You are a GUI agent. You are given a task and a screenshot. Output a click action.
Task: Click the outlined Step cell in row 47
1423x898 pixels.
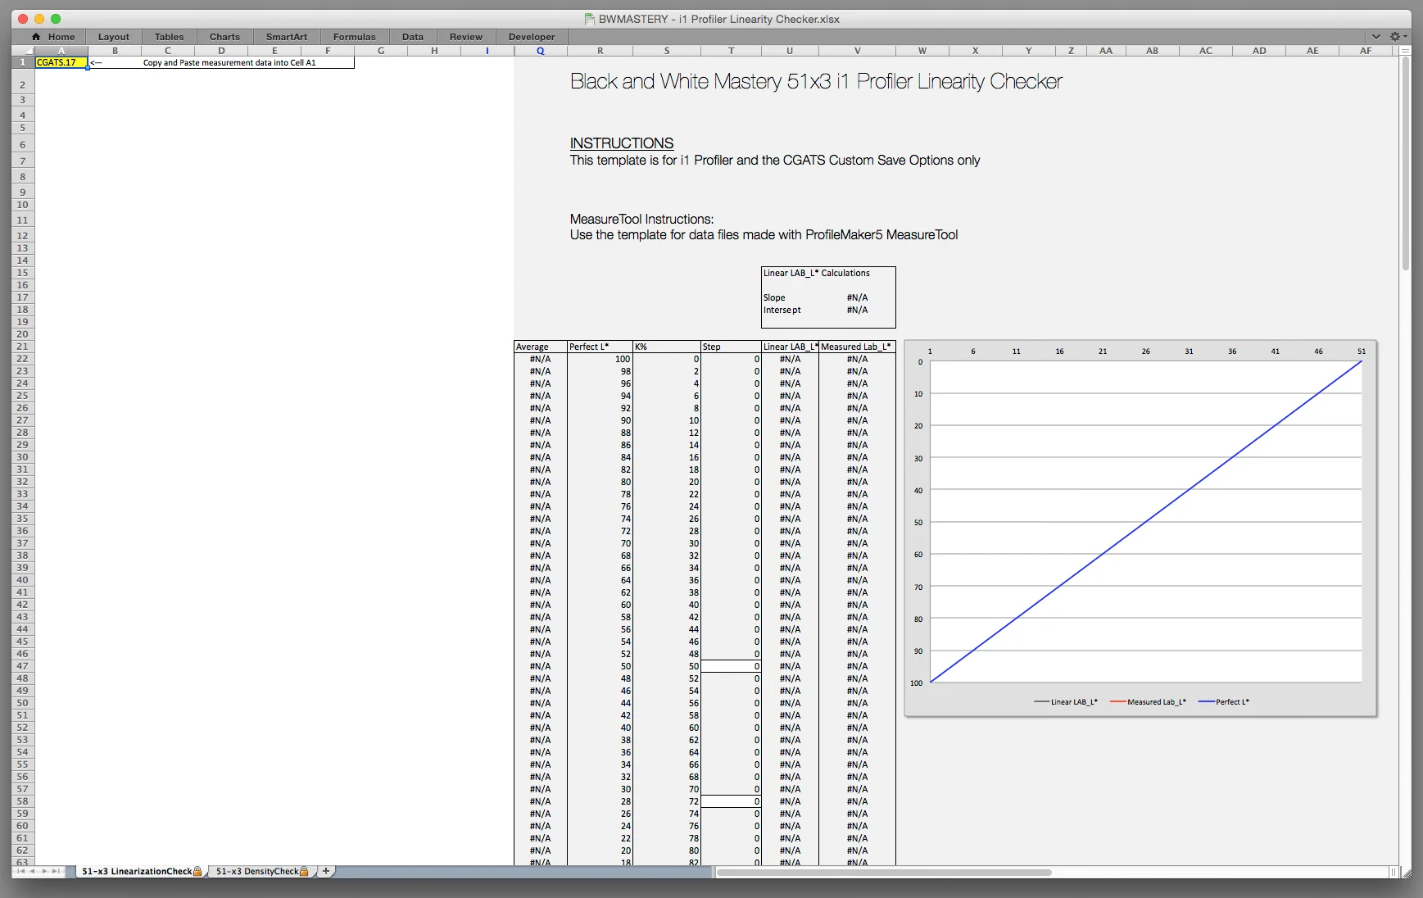click(x=731, y=666)
